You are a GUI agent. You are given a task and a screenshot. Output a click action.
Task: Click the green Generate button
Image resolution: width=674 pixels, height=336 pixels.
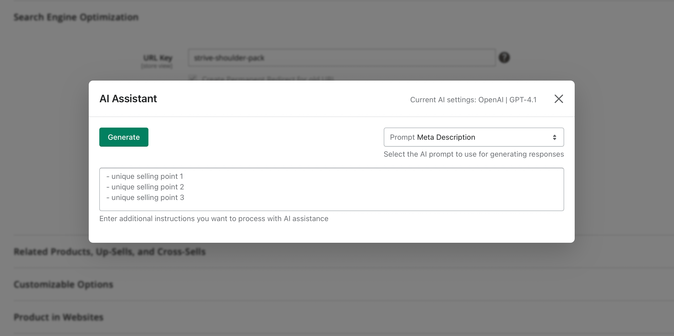[124, 137]
